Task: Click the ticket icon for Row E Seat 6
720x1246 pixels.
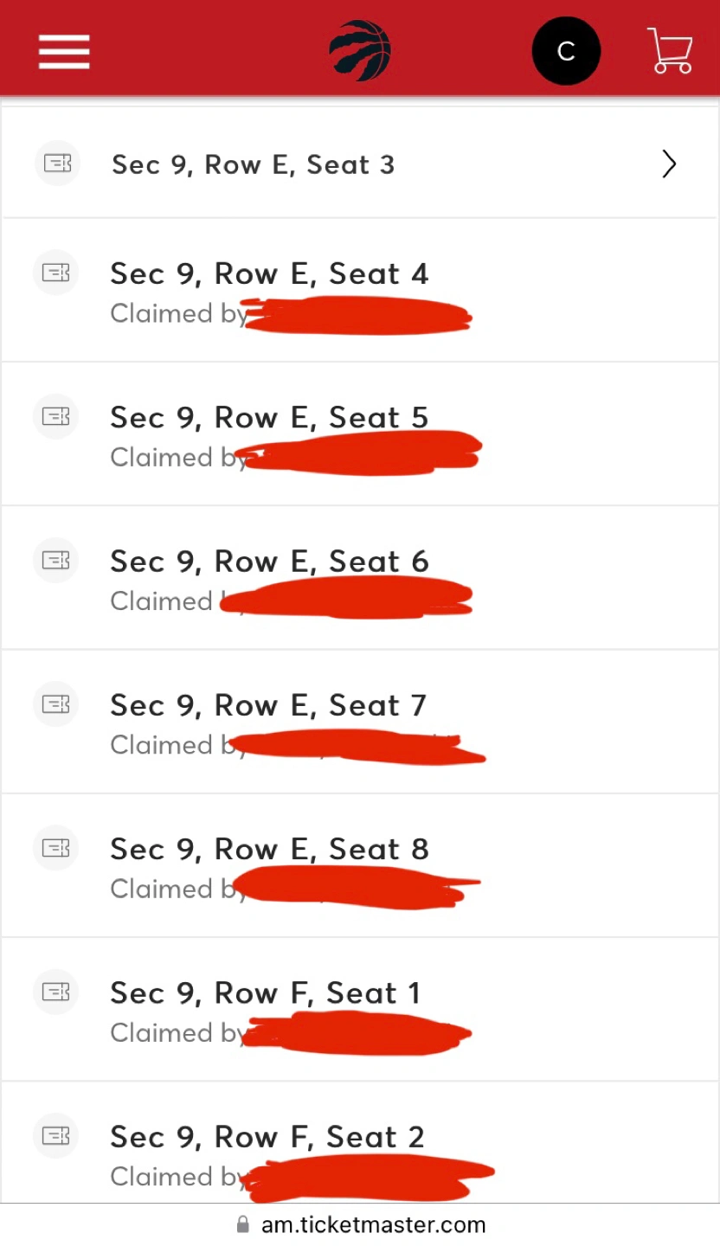Action: [56, 560]
